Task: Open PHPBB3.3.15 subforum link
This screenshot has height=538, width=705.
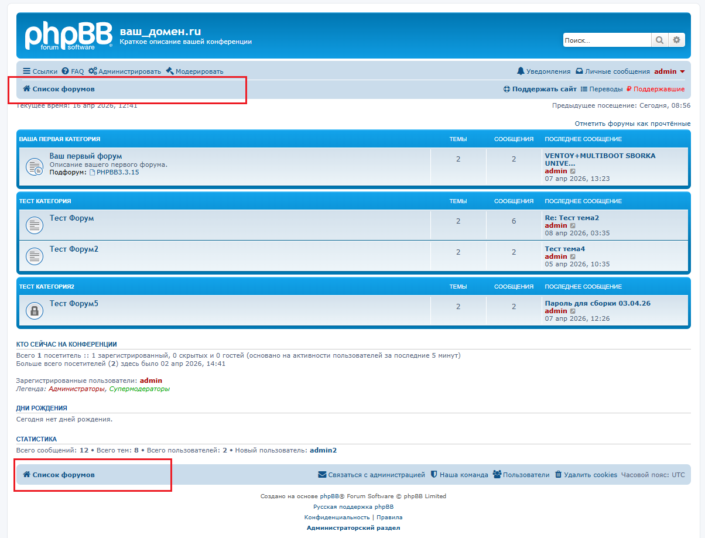Action: click(117, 173)
